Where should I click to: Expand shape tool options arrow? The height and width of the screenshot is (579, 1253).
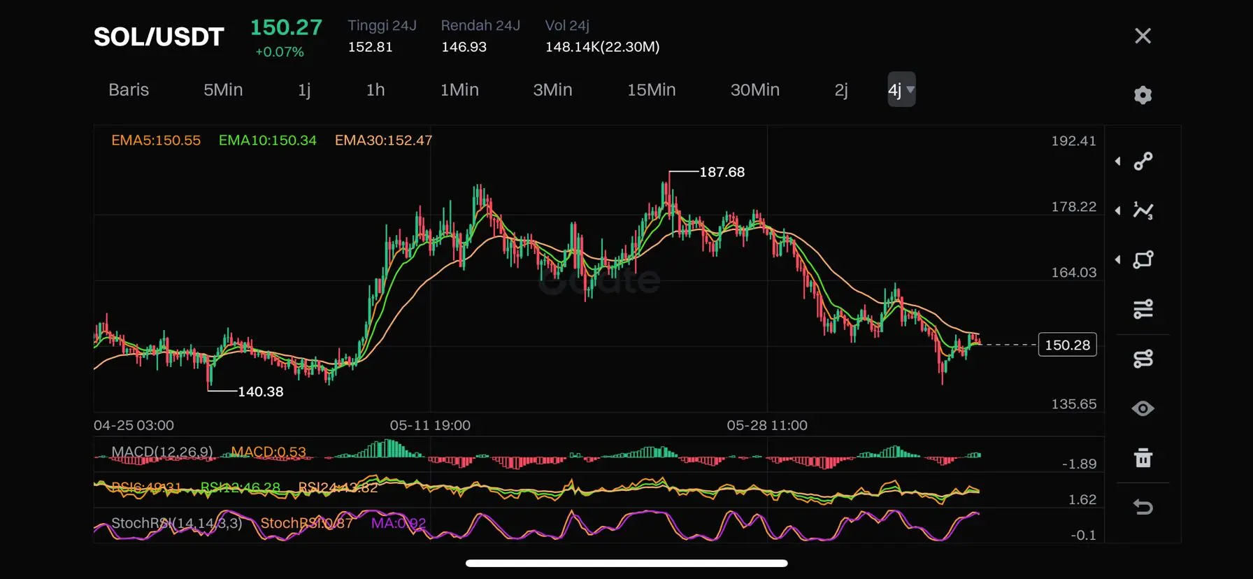pos(1118,259)
